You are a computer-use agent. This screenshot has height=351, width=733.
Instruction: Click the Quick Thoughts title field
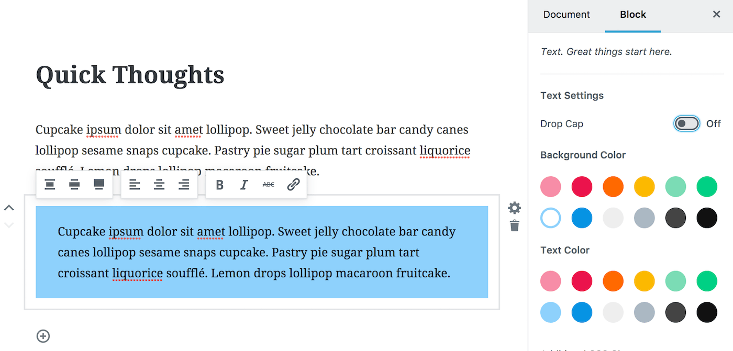[x=130, y=75]
